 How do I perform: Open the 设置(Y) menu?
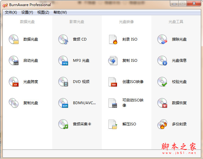tap(27, 12)
